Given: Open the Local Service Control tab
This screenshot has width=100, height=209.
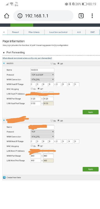Looking at the screenshot, I should (58, 32).
